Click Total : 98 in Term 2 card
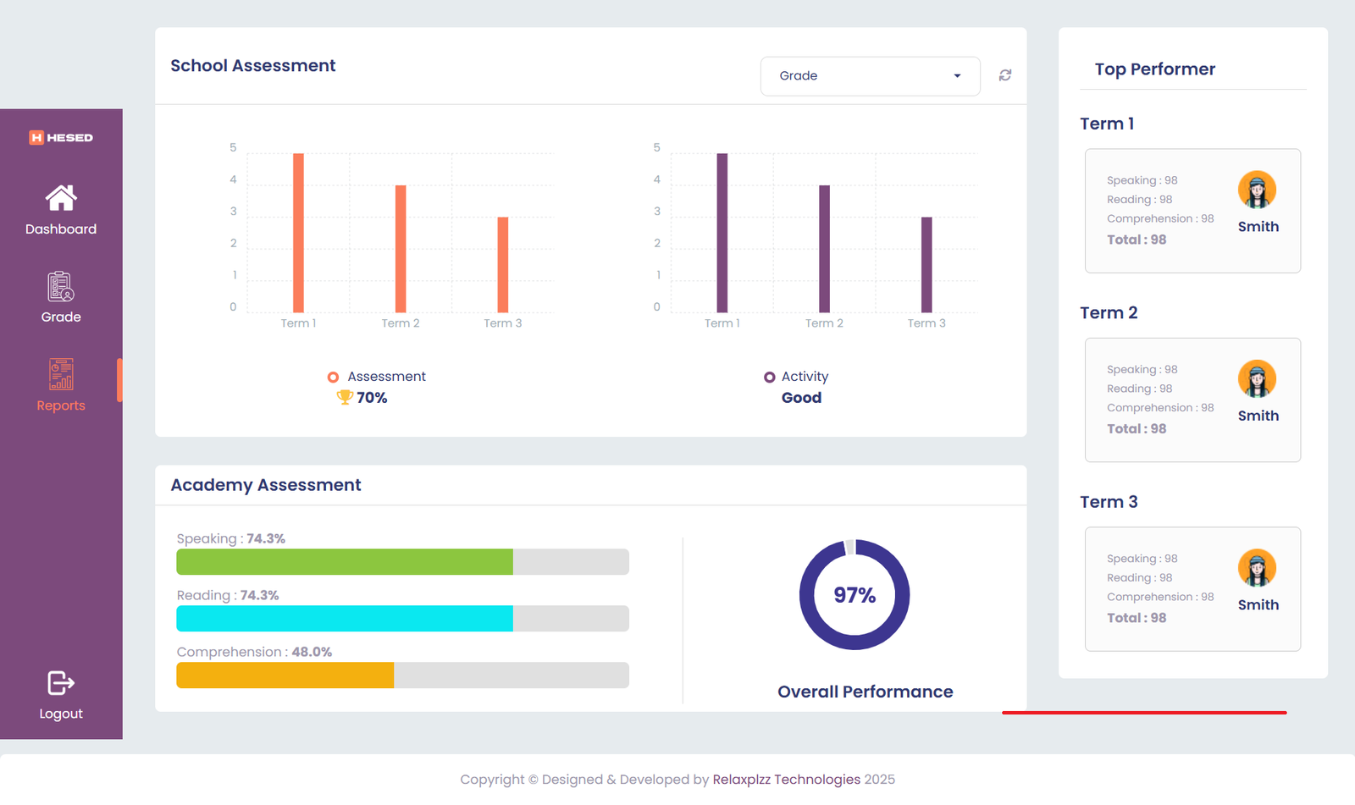This screenshot has height=805, width=1355. click(x=1137, y=429)
